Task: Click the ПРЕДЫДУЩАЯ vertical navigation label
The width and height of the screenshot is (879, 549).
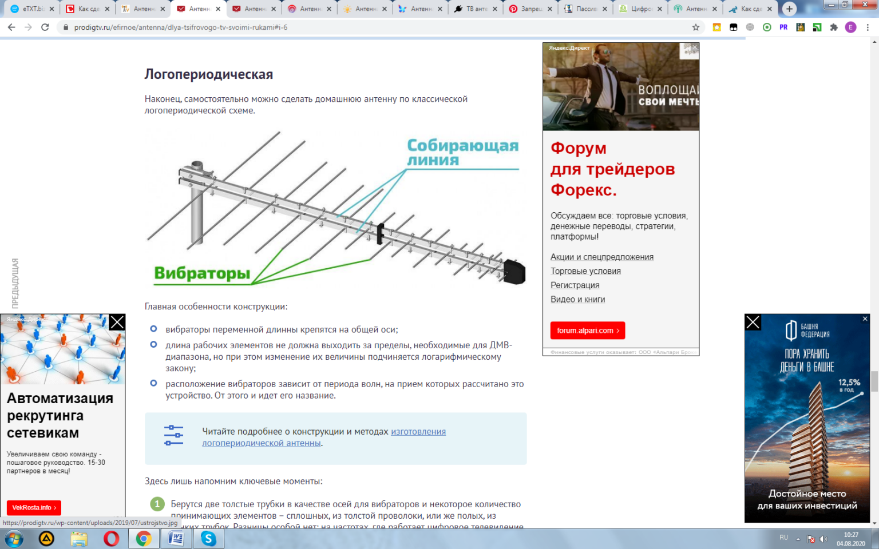Action: (x=15, y=283)
